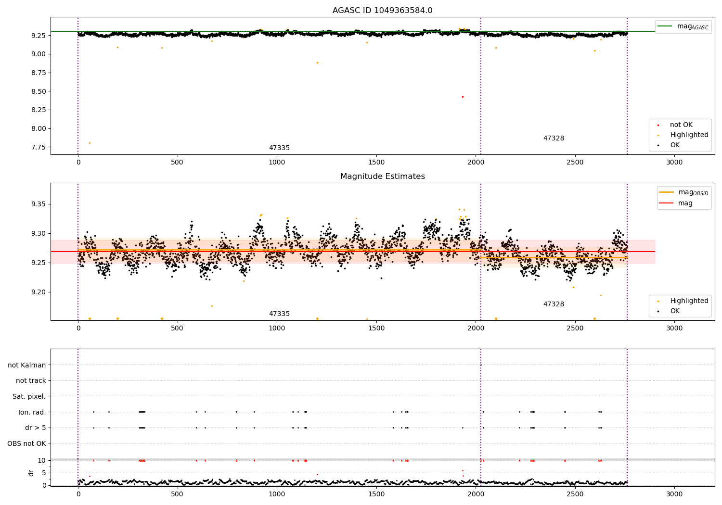The height and width of the screenshot is (505, 722).
Task: Click the 9.00 y-axis tick of top plot
Action: [38, 54]
